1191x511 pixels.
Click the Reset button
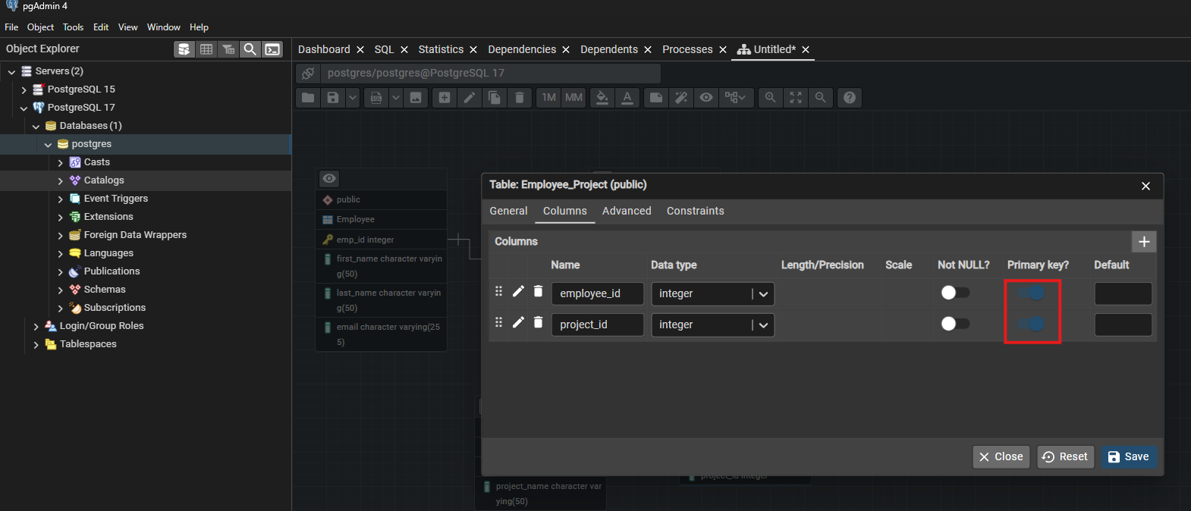point(1065,456)
